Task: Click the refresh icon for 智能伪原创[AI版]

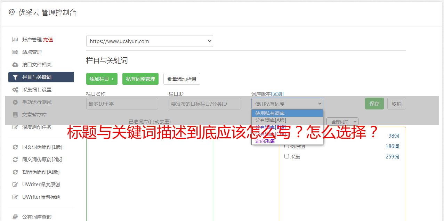Action: [15, 172]
